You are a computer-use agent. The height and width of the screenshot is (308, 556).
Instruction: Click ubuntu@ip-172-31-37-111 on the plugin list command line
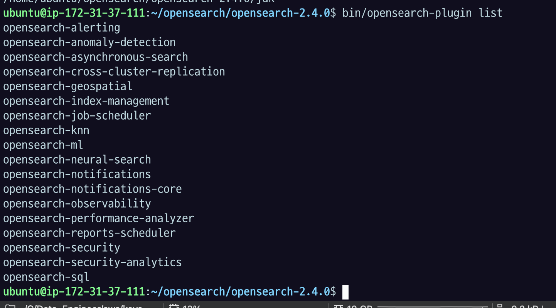click(74, 13)
